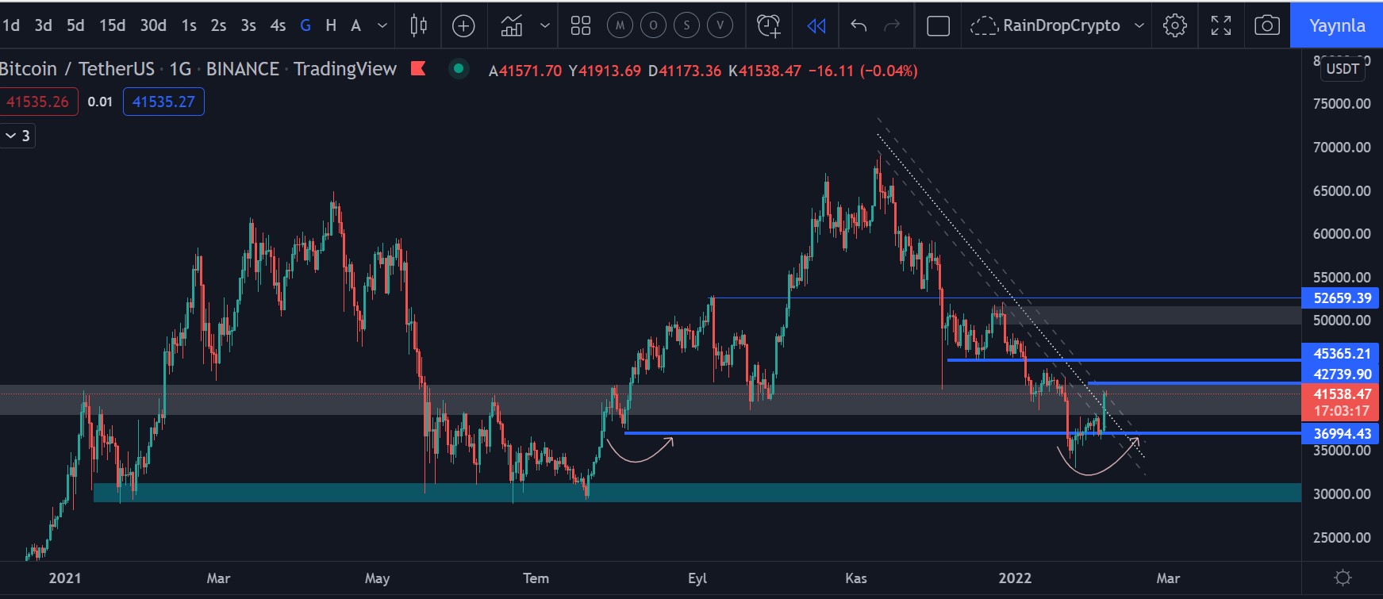The image size is (1383, 599).
Task: Click the 60000.00 price scale value
Action: (x=1342, y=233)
